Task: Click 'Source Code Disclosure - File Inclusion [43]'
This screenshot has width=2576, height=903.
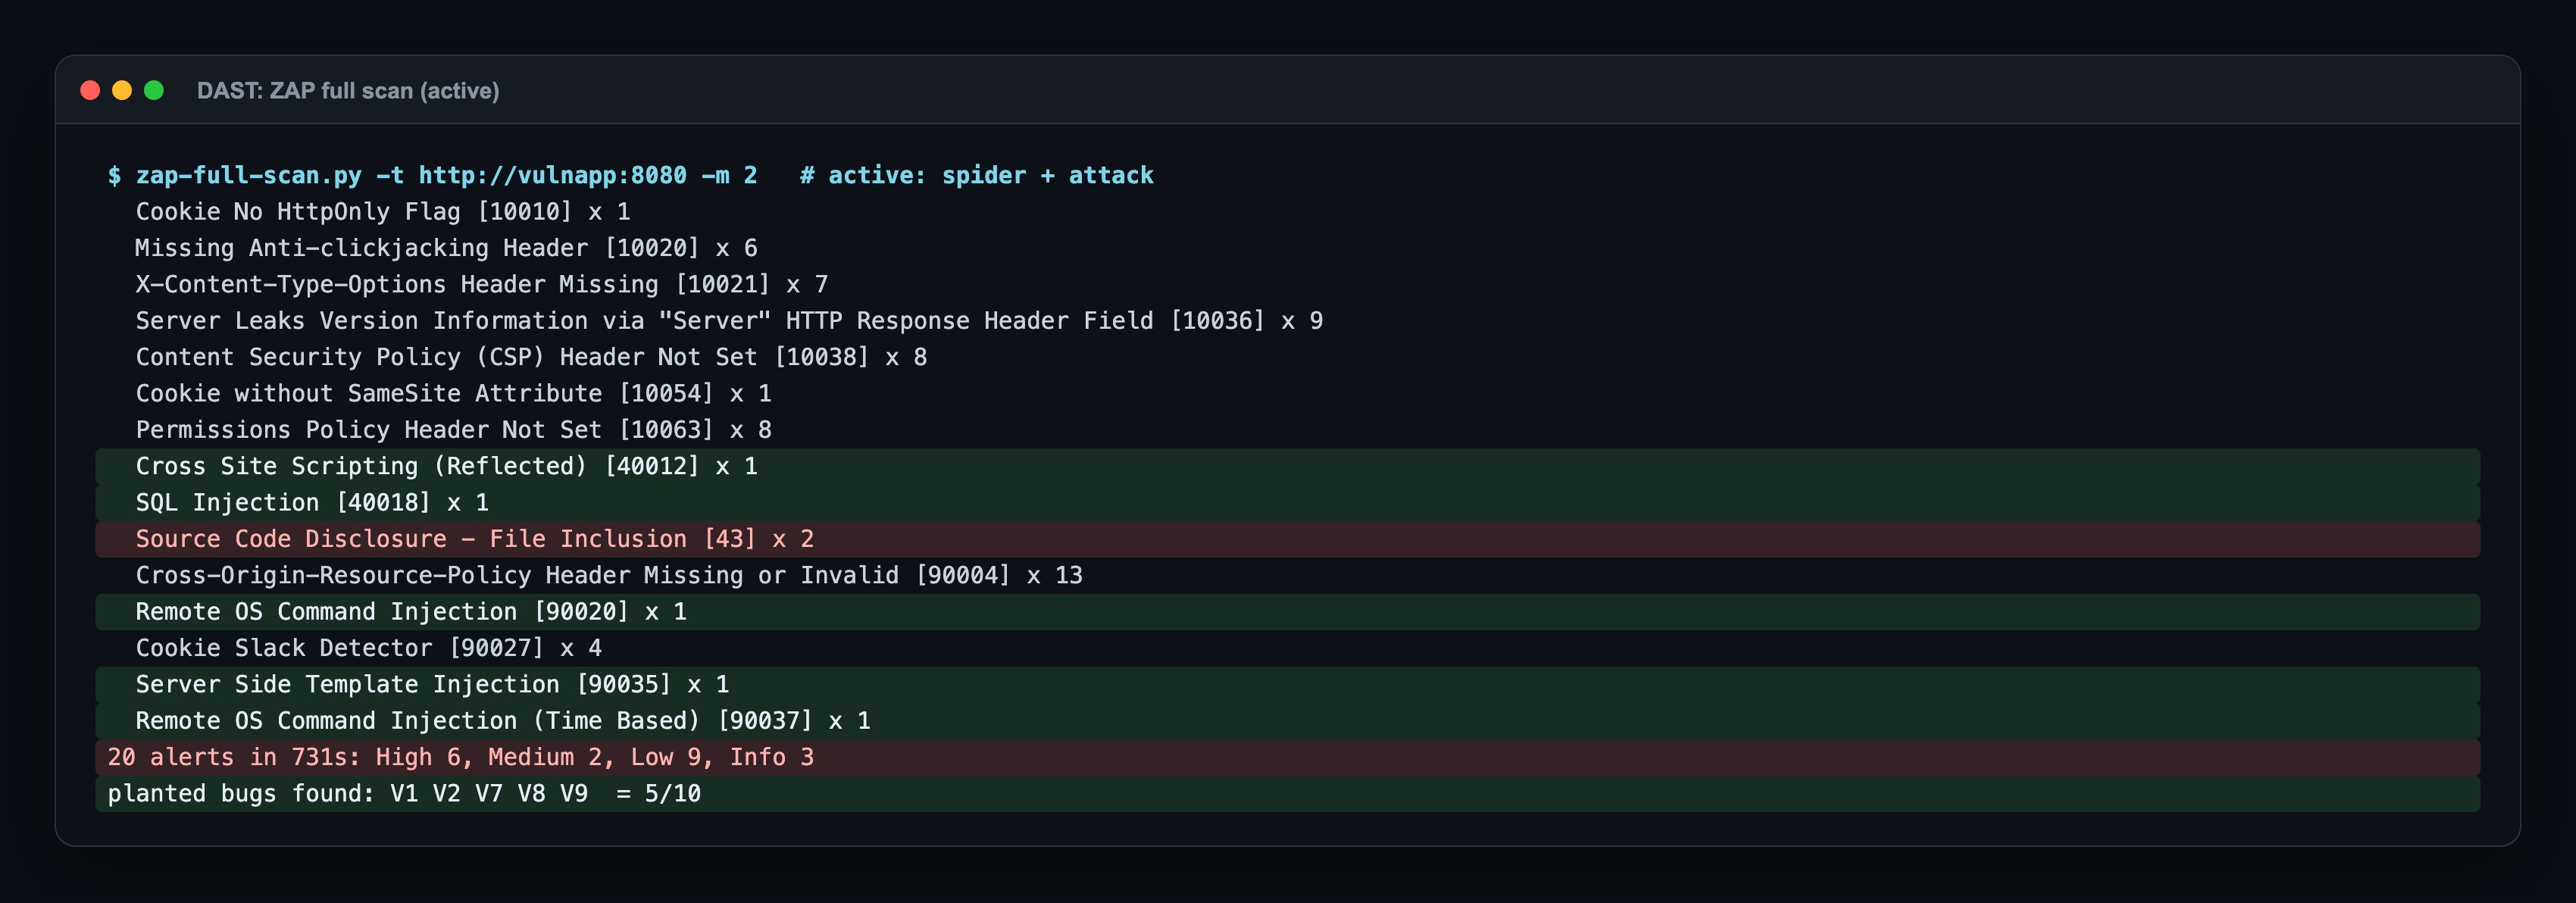Action: click(1287, 539)
